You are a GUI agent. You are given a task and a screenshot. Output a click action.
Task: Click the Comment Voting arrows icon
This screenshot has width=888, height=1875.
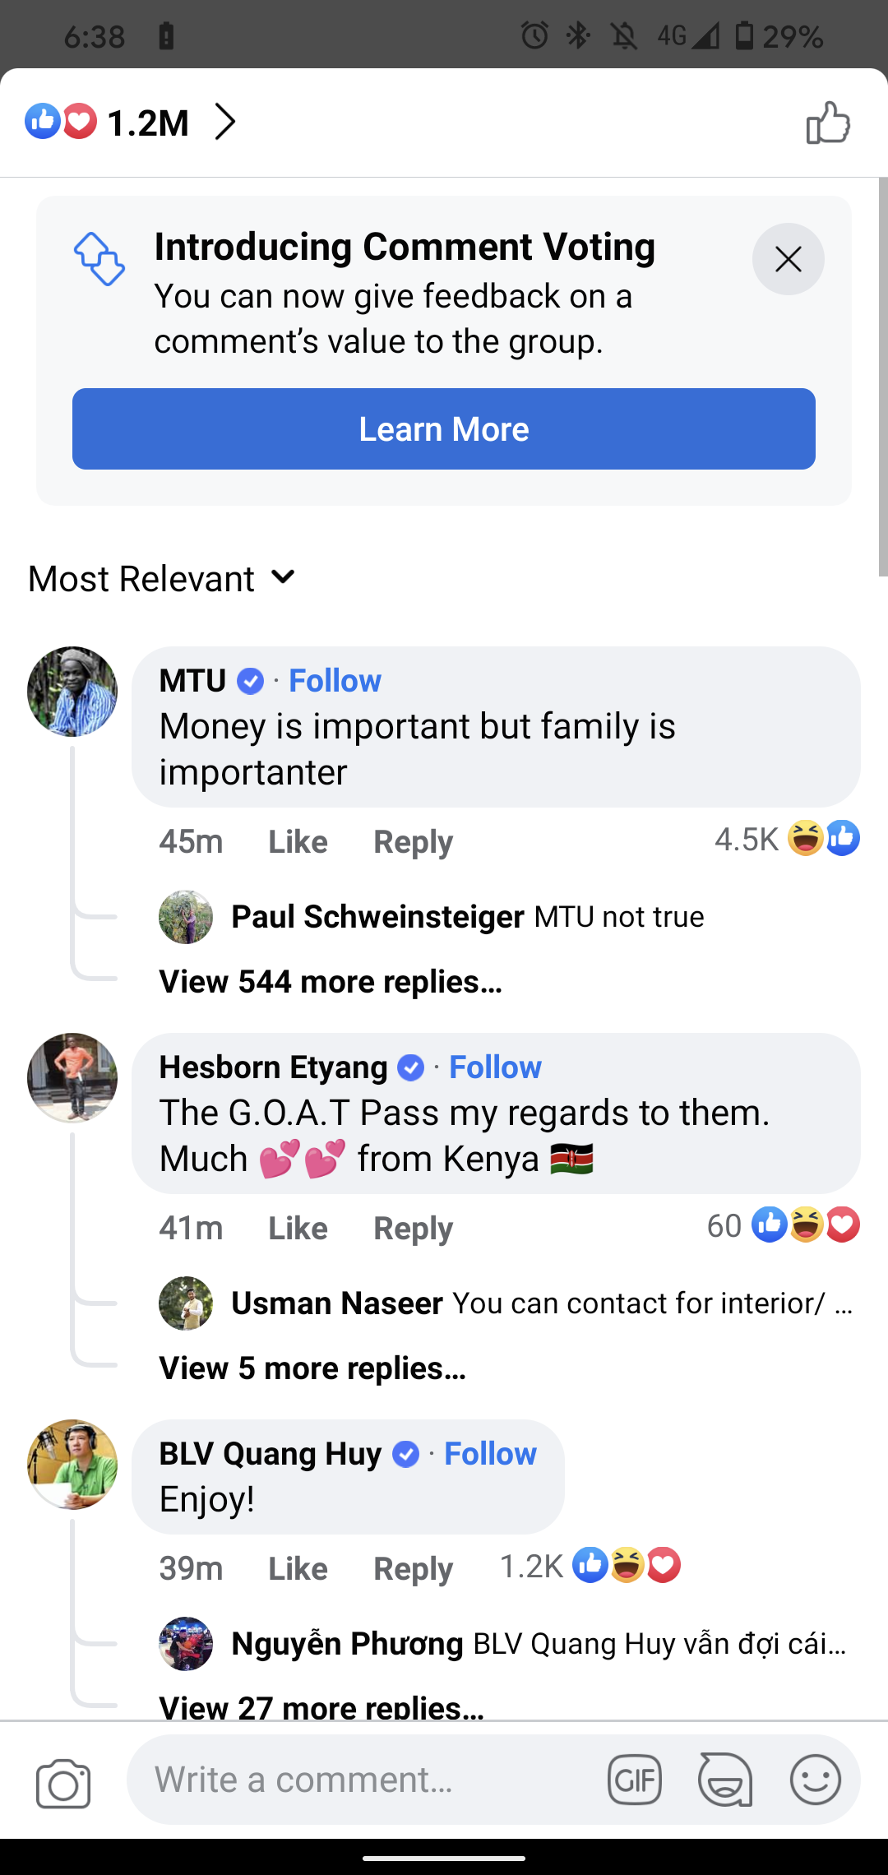(x=99, y=260)
